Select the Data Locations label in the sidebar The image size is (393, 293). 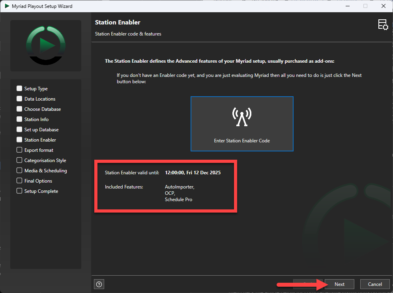point(40,99)
